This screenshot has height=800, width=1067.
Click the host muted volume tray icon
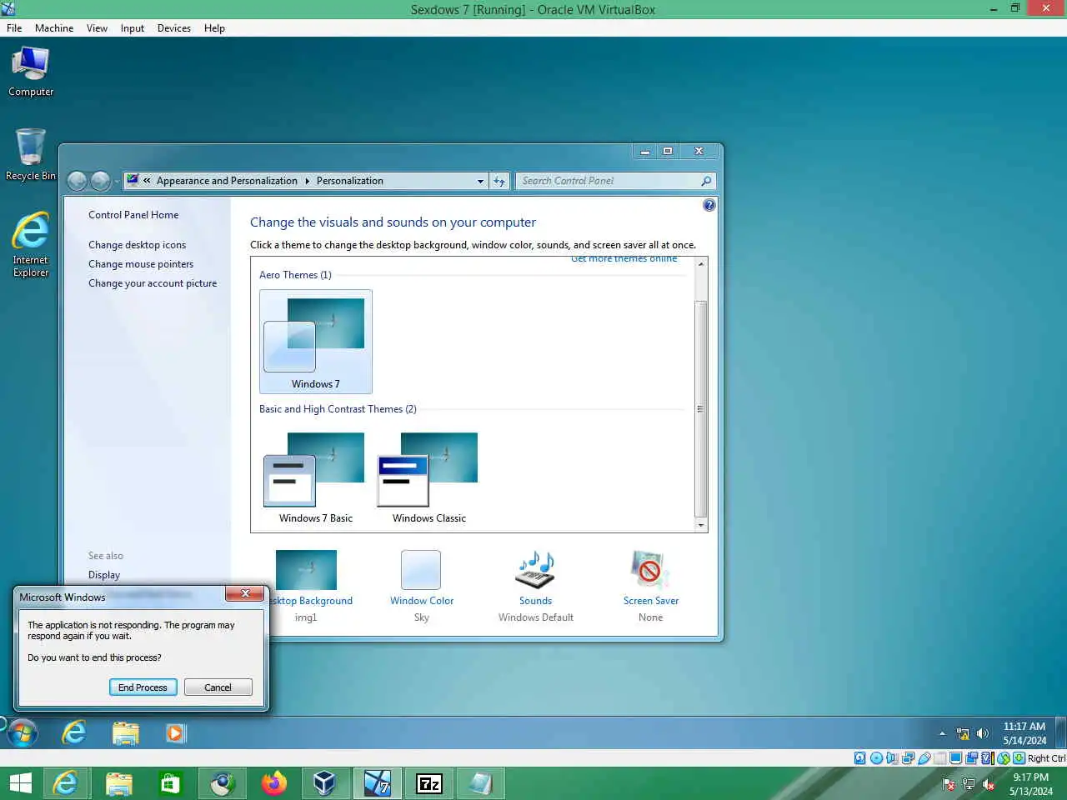pos(989,784)
